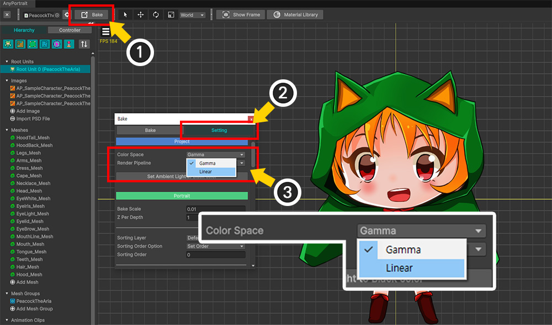Click the PeacockTheAria mesh group icon
The image size is (552, 325).
click(13, 301)
